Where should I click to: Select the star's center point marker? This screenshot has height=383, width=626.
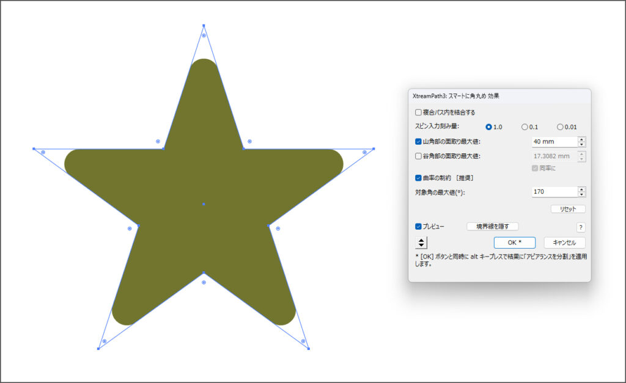(204, 203)
